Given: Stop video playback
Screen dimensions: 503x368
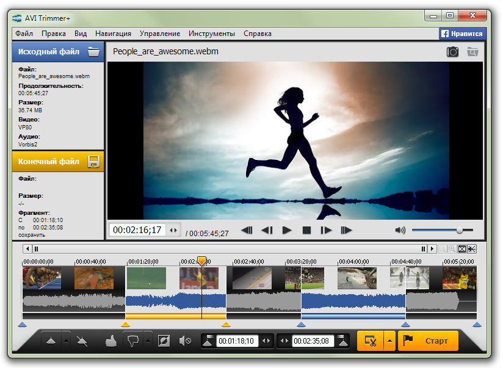Looking at the screenshot, I should (306, 230).
